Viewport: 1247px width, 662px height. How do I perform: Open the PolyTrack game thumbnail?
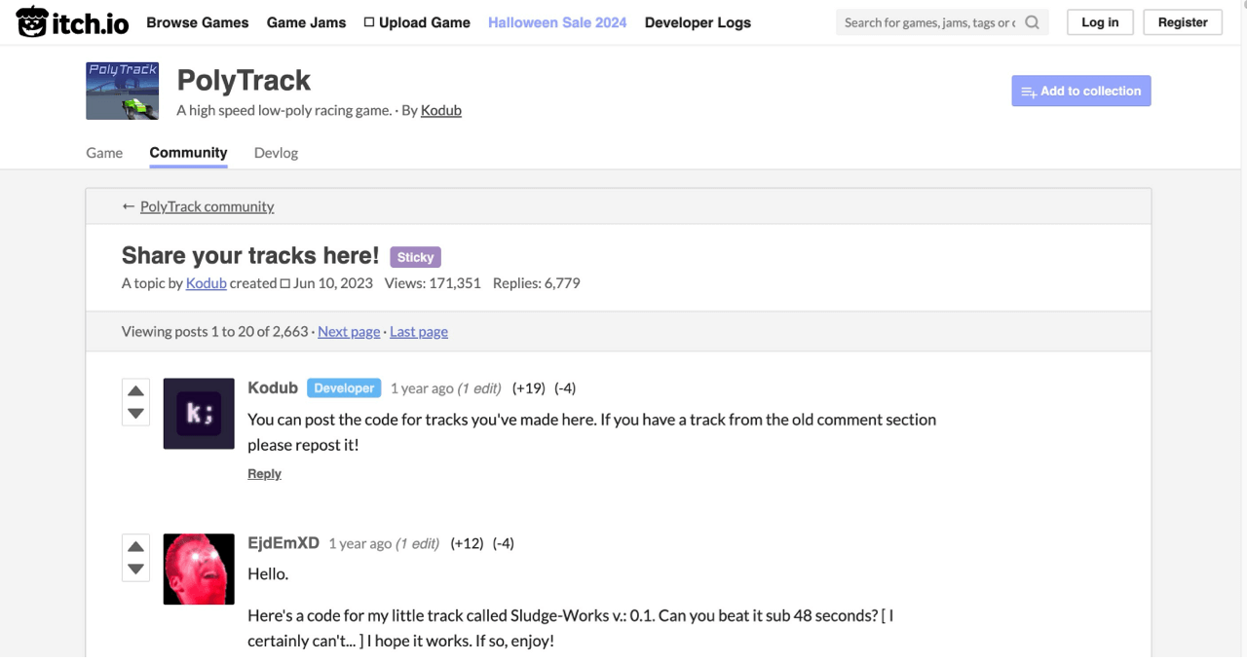click(x=122, y=91)
